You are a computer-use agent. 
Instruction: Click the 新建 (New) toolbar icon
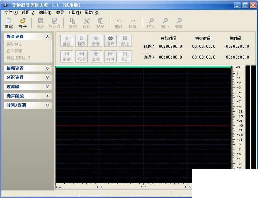pos(9,23)
